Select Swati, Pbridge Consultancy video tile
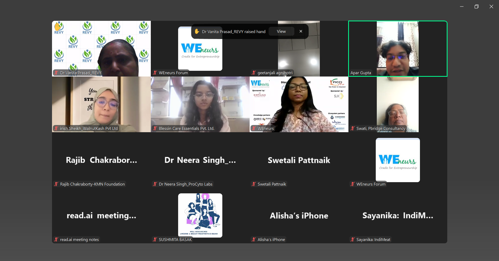The width and height of the screenshot is (499, 261). (x=398, y=104)
